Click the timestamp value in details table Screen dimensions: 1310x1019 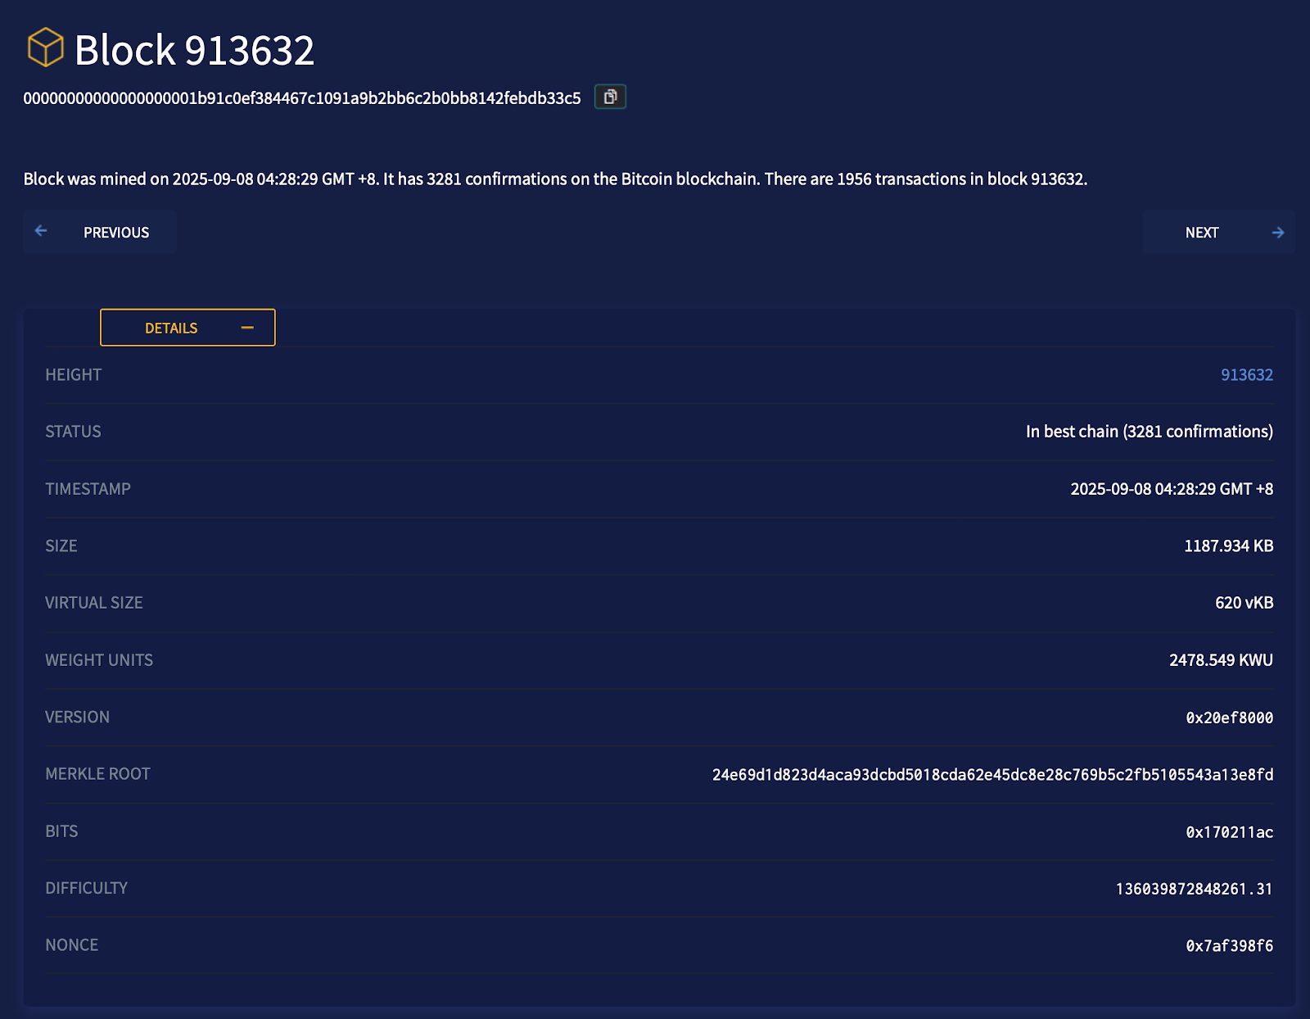[1171, 489]
